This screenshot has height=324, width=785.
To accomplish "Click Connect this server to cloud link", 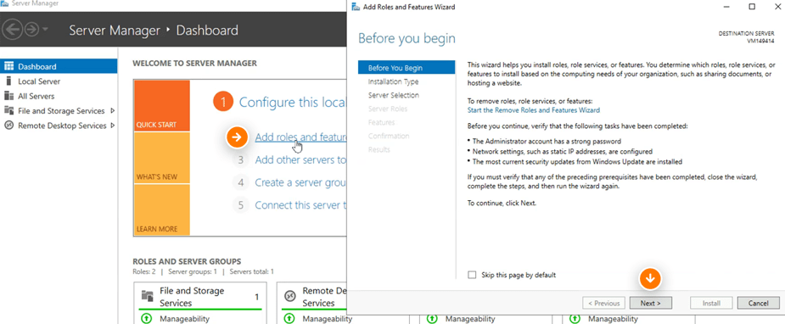I will click(x=301, y=205).
